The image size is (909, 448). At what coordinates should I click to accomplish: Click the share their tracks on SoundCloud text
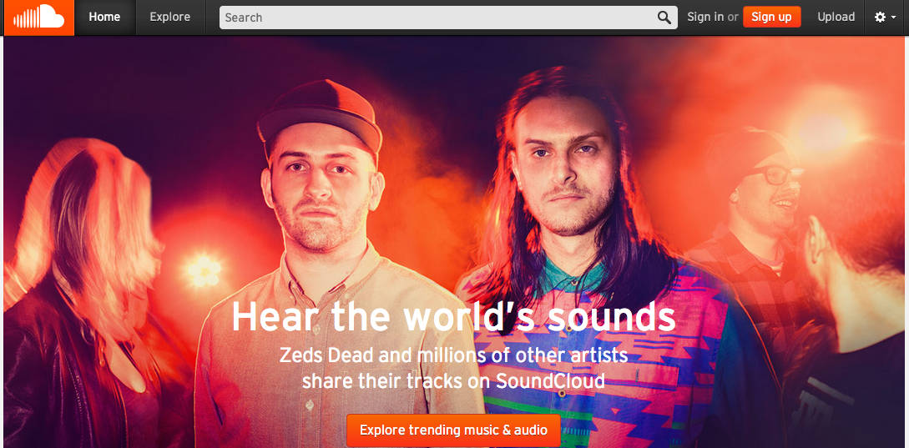pos(453,381)
